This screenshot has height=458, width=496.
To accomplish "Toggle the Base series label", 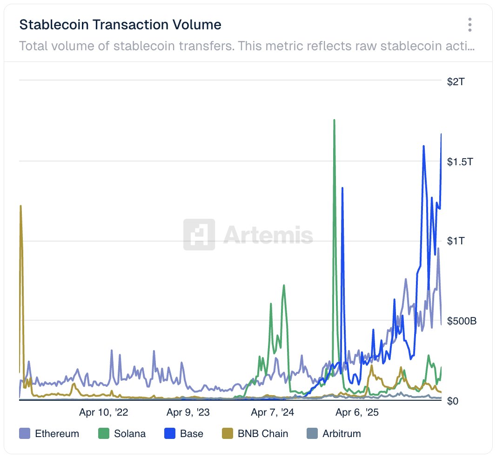I will click(191, 434).
